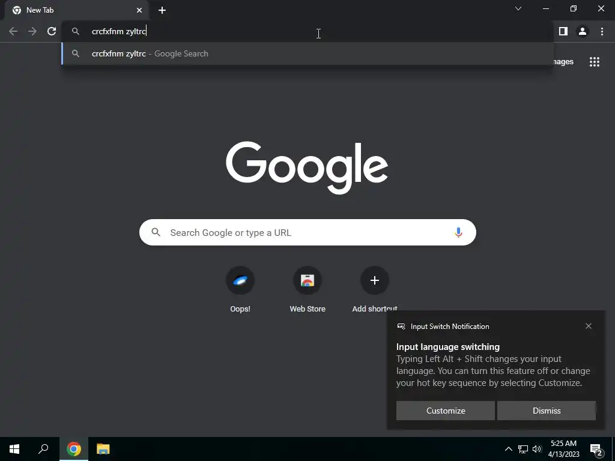Reload the page with the refresh icon
The image size is (615, 461).
[52, 31]
